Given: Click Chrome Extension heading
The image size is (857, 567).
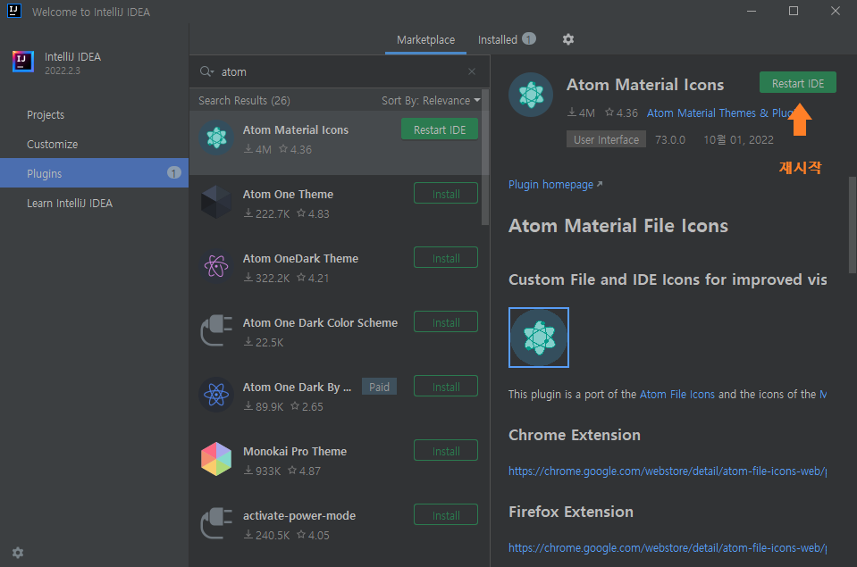Looking at the screenshot, I should (x=575, y=435).
